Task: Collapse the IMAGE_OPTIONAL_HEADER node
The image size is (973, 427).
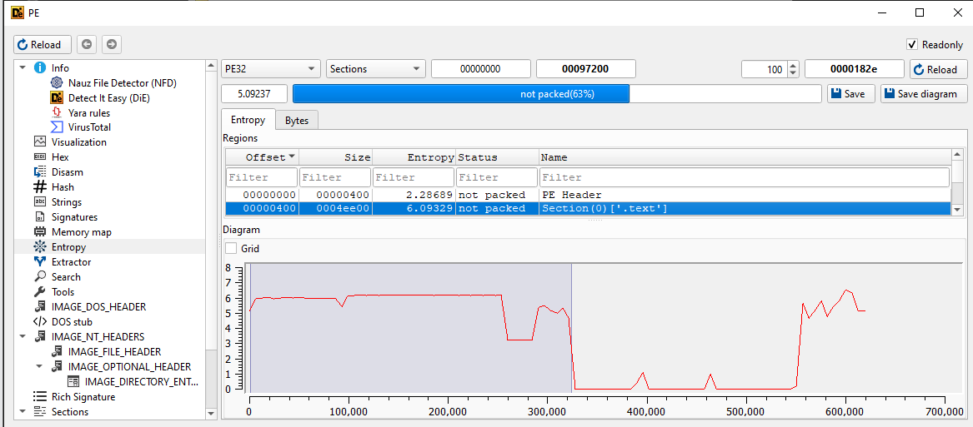Action: [40, 366]
